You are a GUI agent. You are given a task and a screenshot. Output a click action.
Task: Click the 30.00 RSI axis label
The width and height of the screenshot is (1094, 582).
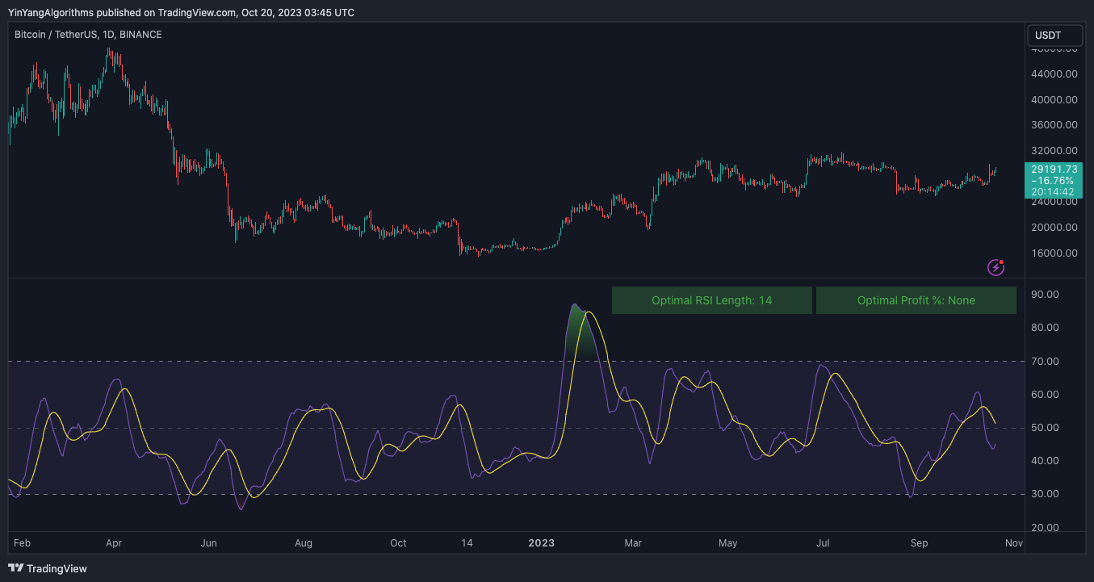coord(1046,494)
